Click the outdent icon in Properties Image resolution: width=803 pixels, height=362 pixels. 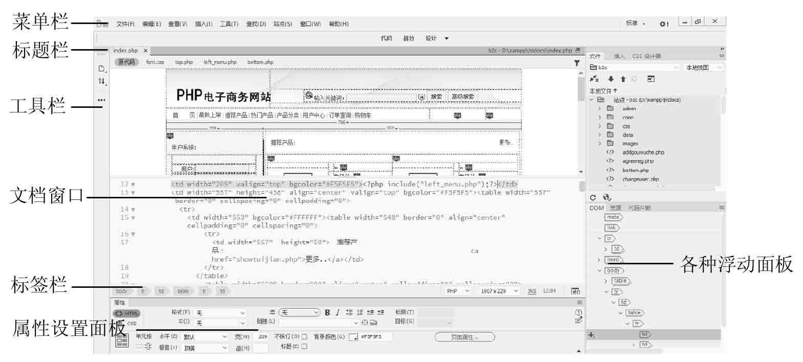370,312
